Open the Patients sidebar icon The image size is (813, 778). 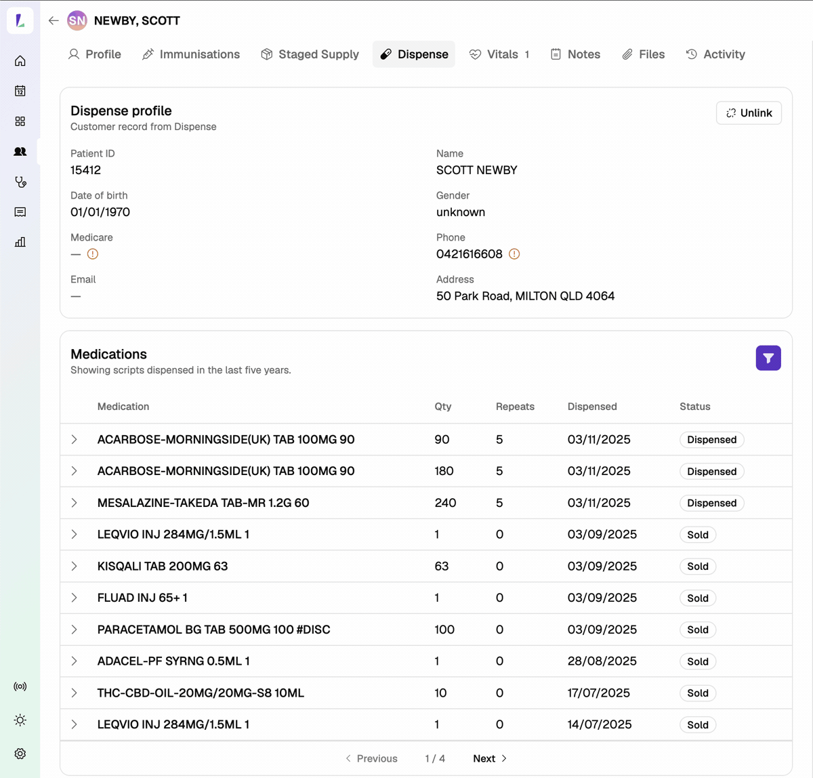coord(20,152)
